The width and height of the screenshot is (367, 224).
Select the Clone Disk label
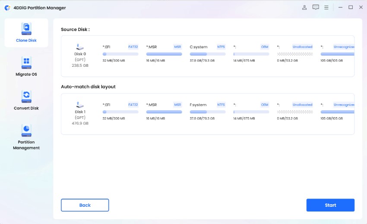(x=26, y=40)
